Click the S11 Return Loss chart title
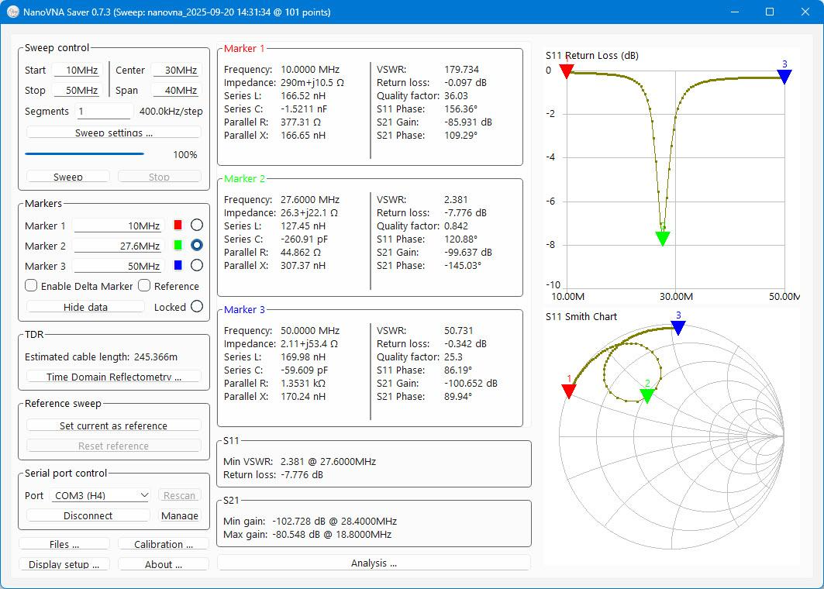The image size is (824, 589). [x=591, y=55]
